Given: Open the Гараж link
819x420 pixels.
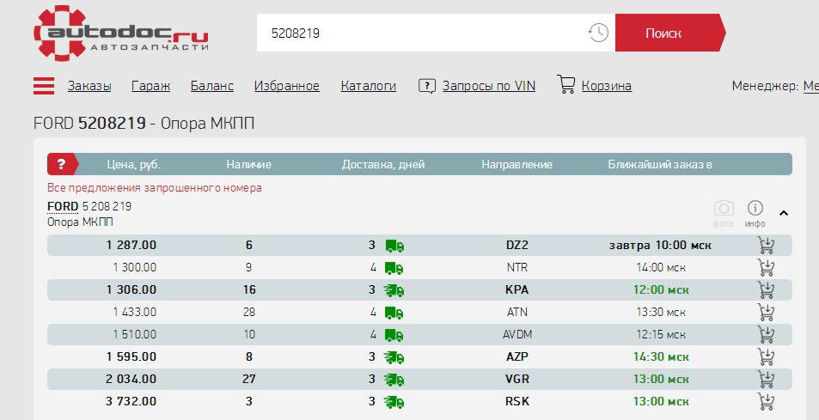Looking at the screenshot, I should click(151, 86).
